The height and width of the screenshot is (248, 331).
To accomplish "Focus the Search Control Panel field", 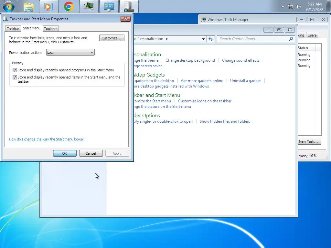I will [x=253, y=39].
